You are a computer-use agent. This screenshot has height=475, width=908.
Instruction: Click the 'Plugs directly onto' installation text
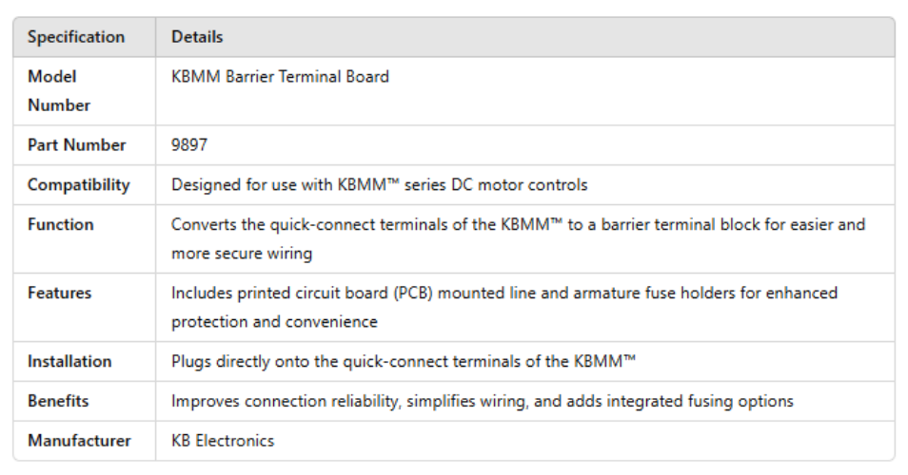pos(404,362)
